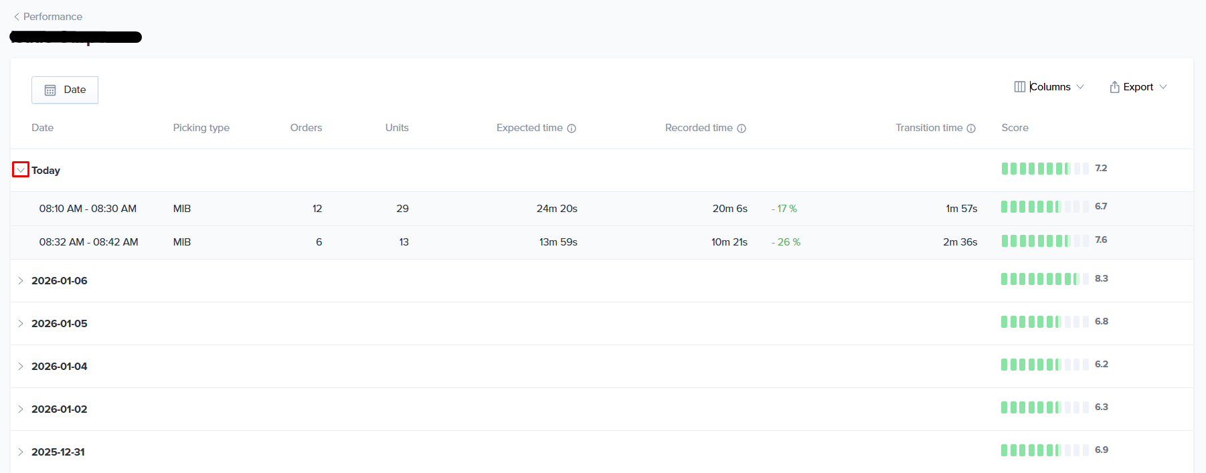Image resolution: width=1206 pixels, height=473 pixels.
Task: Expand the 2026-01-02 row
Action: point(21,409)
